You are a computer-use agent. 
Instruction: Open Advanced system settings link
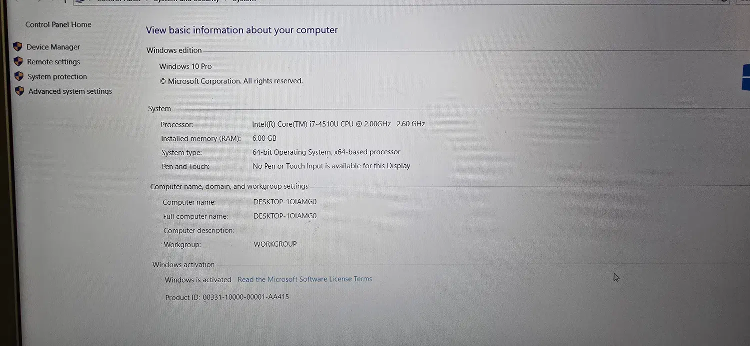(x=70, y=91)
